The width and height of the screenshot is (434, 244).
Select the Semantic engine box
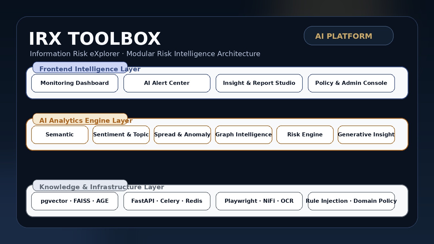pyautogui.click(x=60, y=134)
